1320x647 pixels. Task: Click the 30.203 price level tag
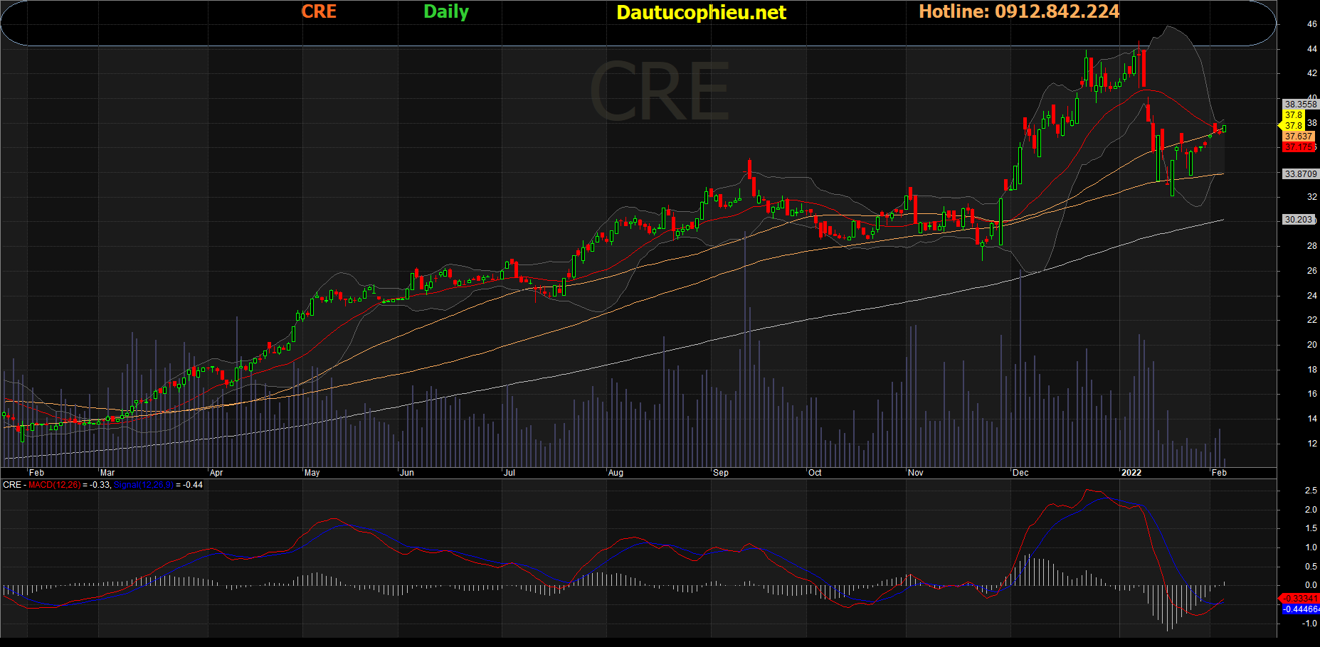(1298, 220)
